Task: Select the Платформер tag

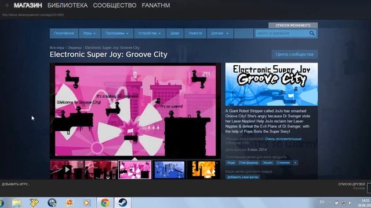Action: click(249, 163)
